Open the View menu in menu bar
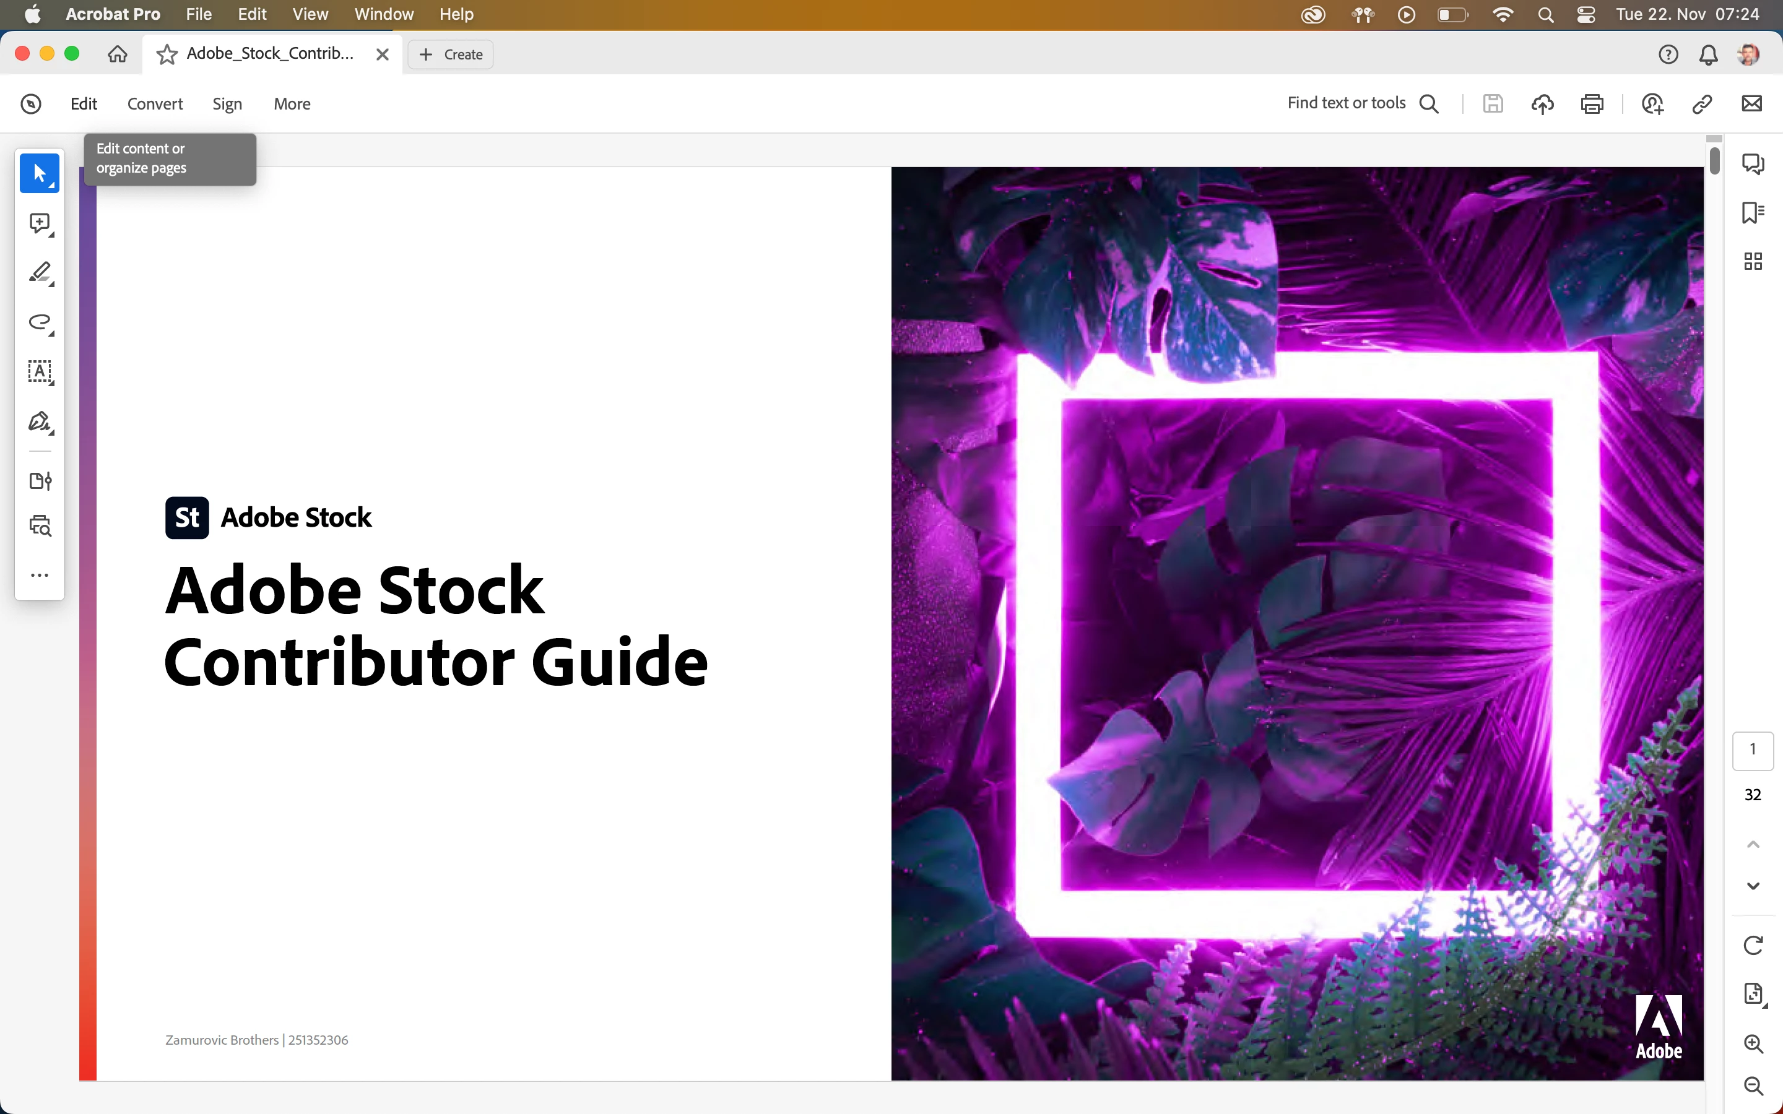Image resolution: width=1783 pixels, height=1114 pixels. tap(310, 14)
